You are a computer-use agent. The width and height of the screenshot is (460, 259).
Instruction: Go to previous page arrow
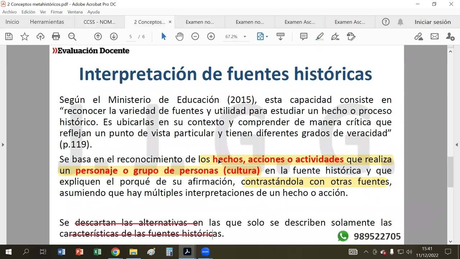[x=98, y=36]
